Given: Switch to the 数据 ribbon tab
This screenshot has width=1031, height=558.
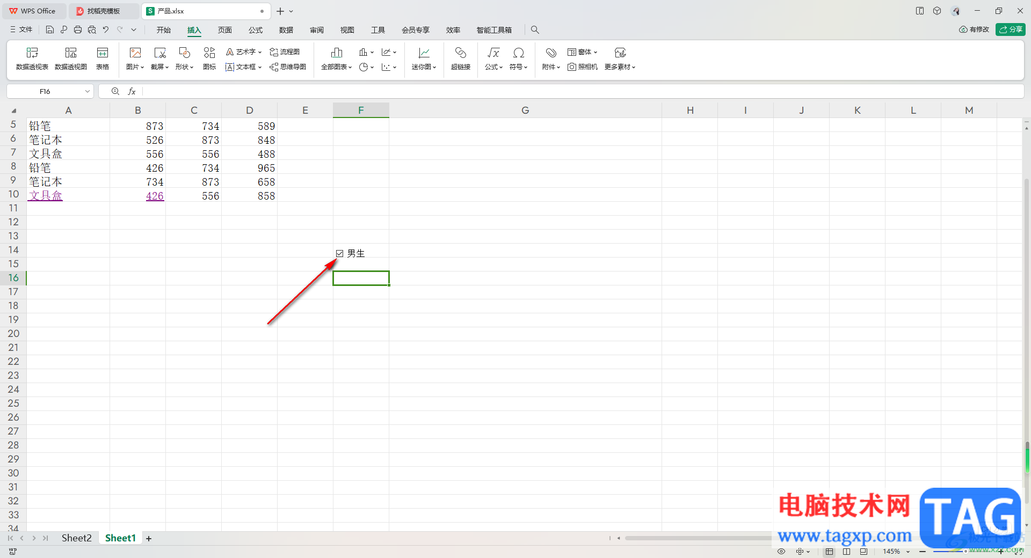Looking at the screenshot, I should [x=286, y=30].
